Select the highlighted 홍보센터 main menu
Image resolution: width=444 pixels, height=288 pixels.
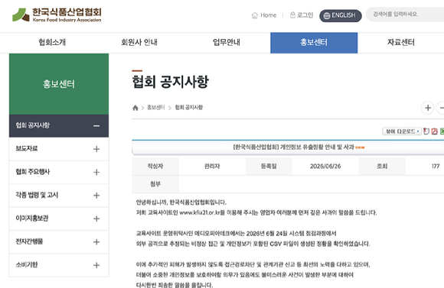pos(314,43)
